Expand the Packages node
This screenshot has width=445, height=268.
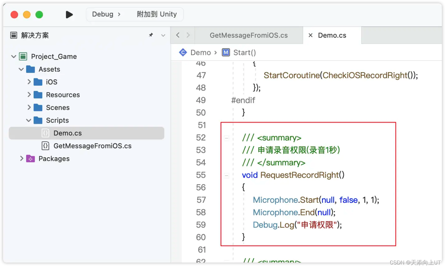click(22, 158)
